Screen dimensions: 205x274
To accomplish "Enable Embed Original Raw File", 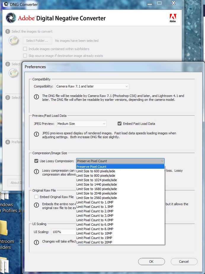I will point(36,197).
